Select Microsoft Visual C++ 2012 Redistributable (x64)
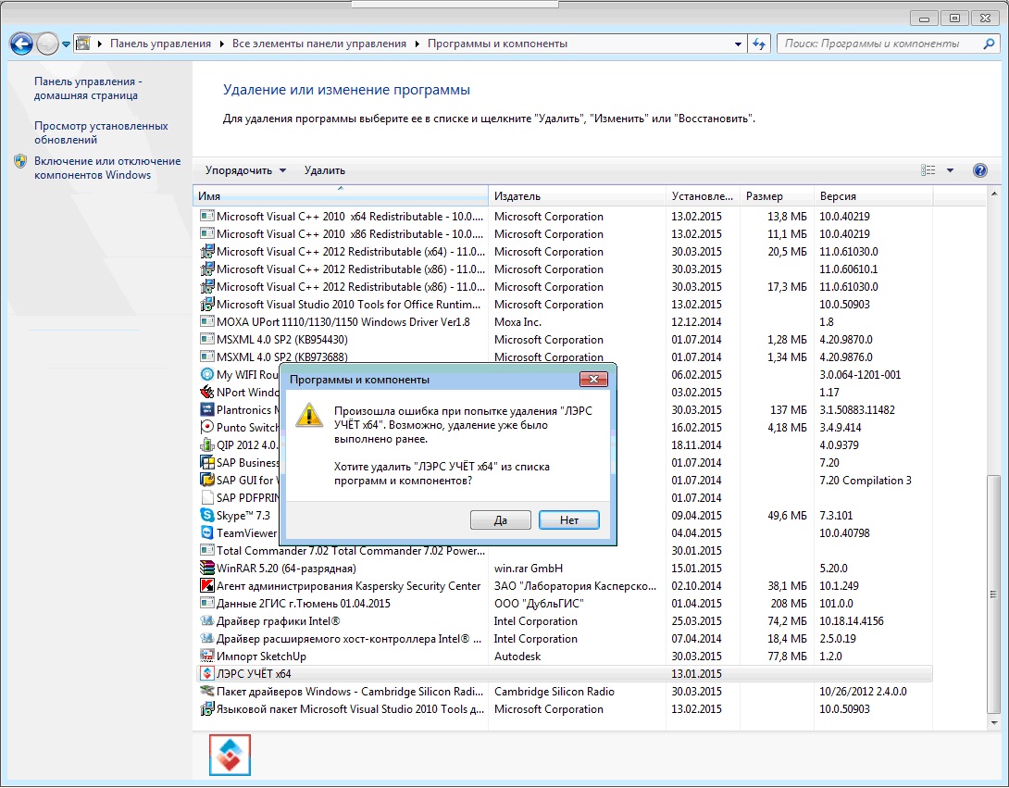 tap(563, 252)
